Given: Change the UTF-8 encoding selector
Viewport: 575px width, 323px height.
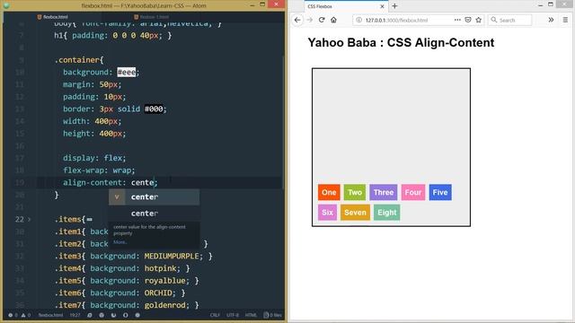Looking at the screenshot, I should point(233,315).
